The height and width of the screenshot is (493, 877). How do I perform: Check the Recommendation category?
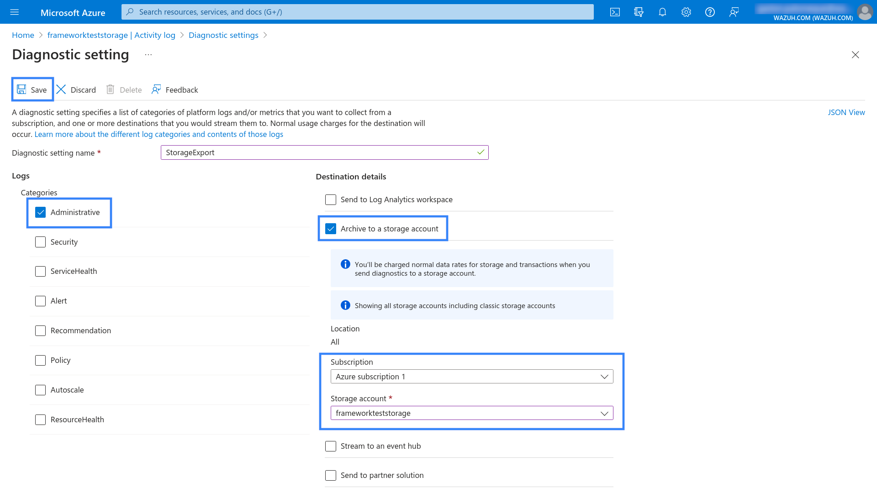(x=40, y=330)
